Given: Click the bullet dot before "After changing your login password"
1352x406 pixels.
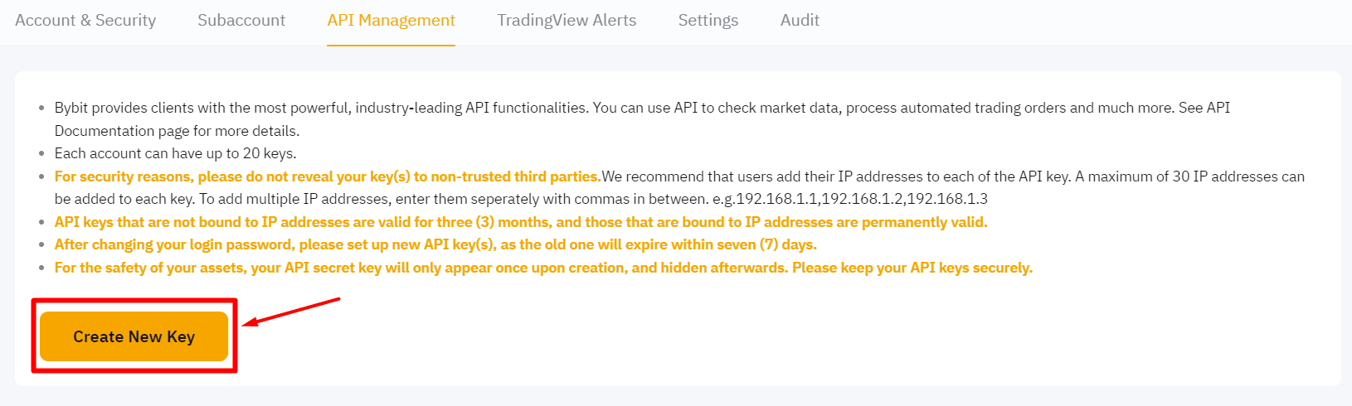Looking at the screenshot, I should coord(42,245).
